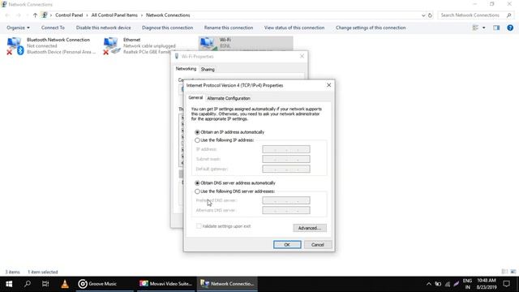Select Use the following DNS server addresses radio
Image resolution: width=519 pixels, height=292 pixels.
(197, 191)
